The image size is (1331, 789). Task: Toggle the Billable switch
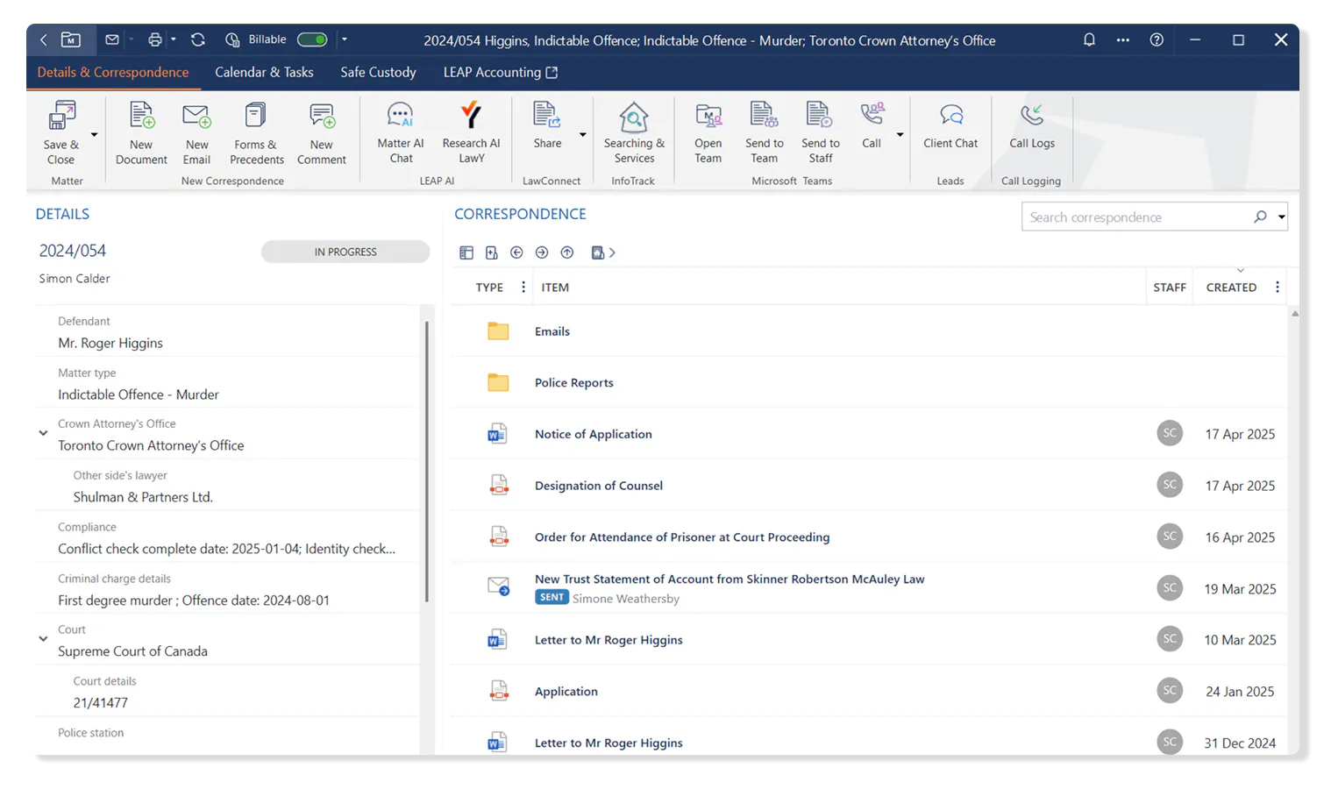coord(312,39)
